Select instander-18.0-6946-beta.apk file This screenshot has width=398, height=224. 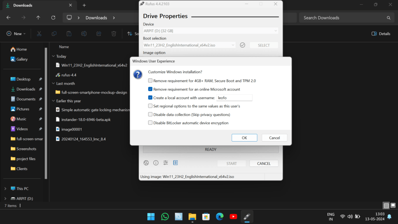tap(83, 119)
